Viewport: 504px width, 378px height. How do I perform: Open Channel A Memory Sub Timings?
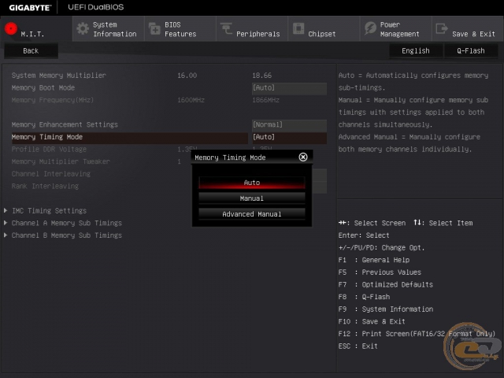(x=66, y=223)
